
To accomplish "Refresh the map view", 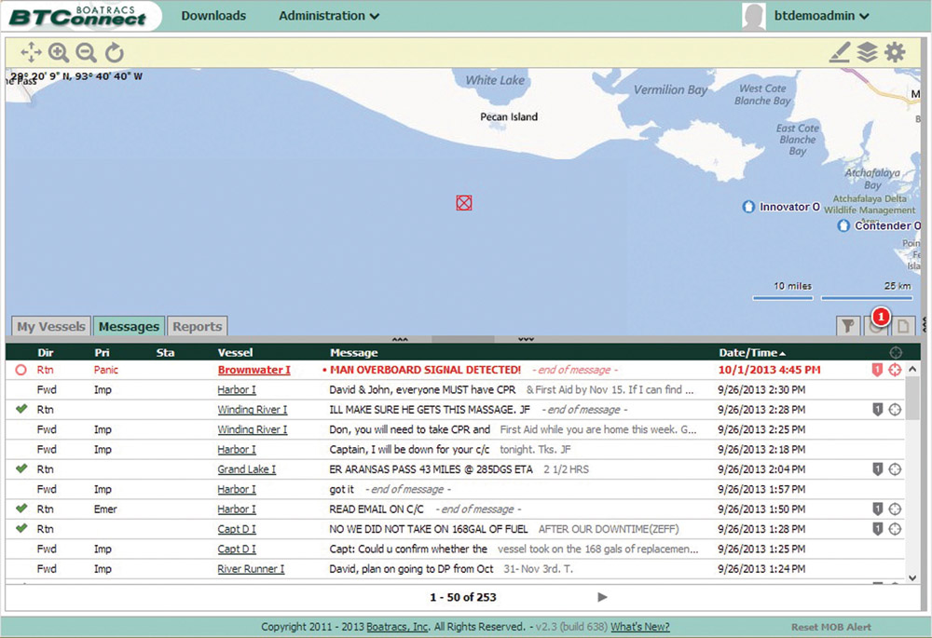I will (114, 53).
